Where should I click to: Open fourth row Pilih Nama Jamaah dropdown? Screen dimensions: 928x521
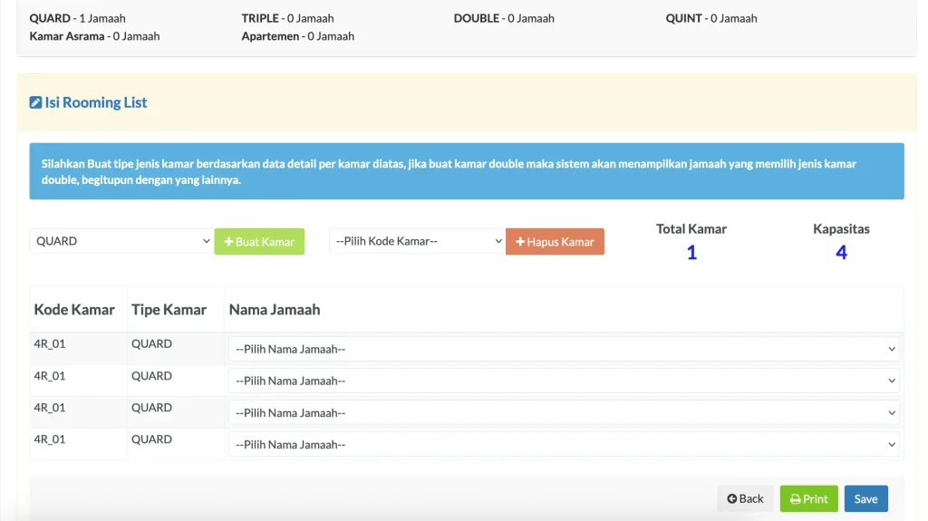tap(563, 444)
